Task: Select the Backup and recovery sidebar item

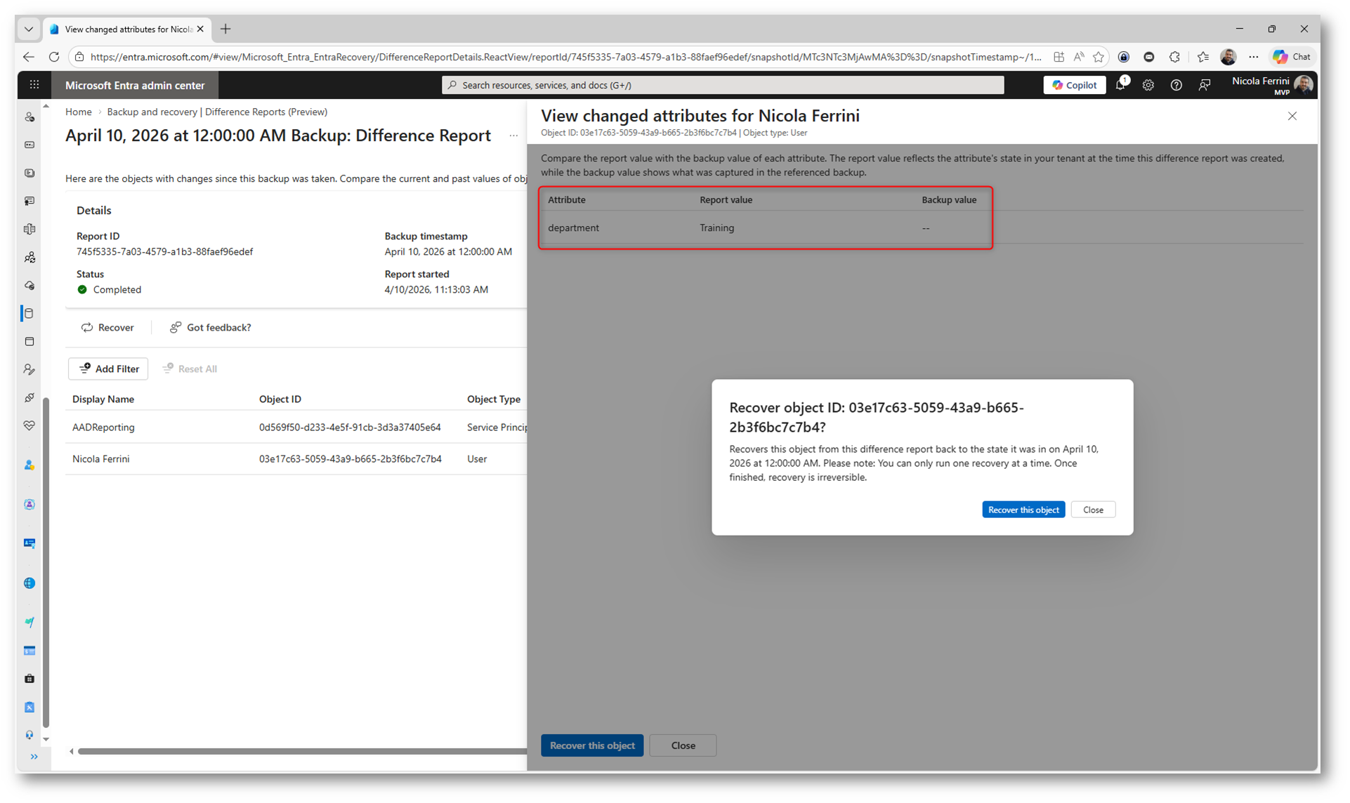Action: click(30, 314)
